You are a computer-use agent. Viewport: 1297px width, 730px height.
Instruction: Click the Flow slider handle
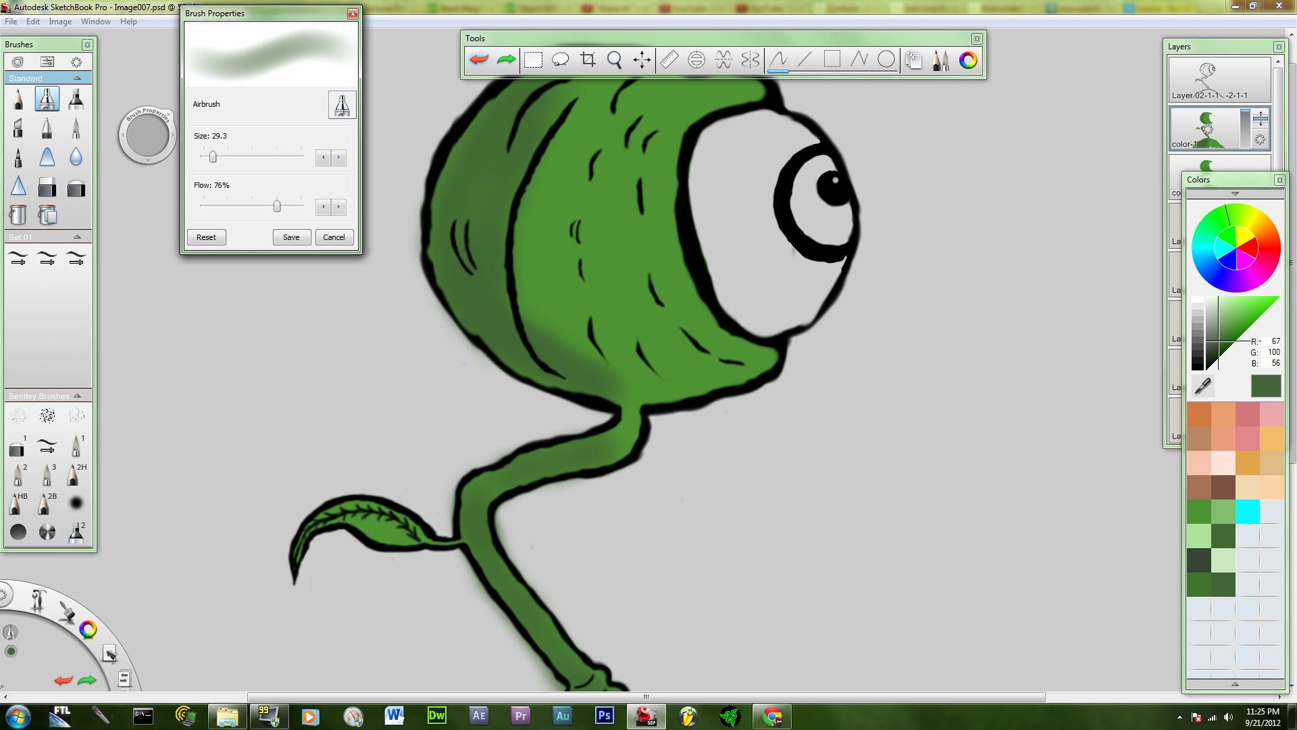coord(277,206)
